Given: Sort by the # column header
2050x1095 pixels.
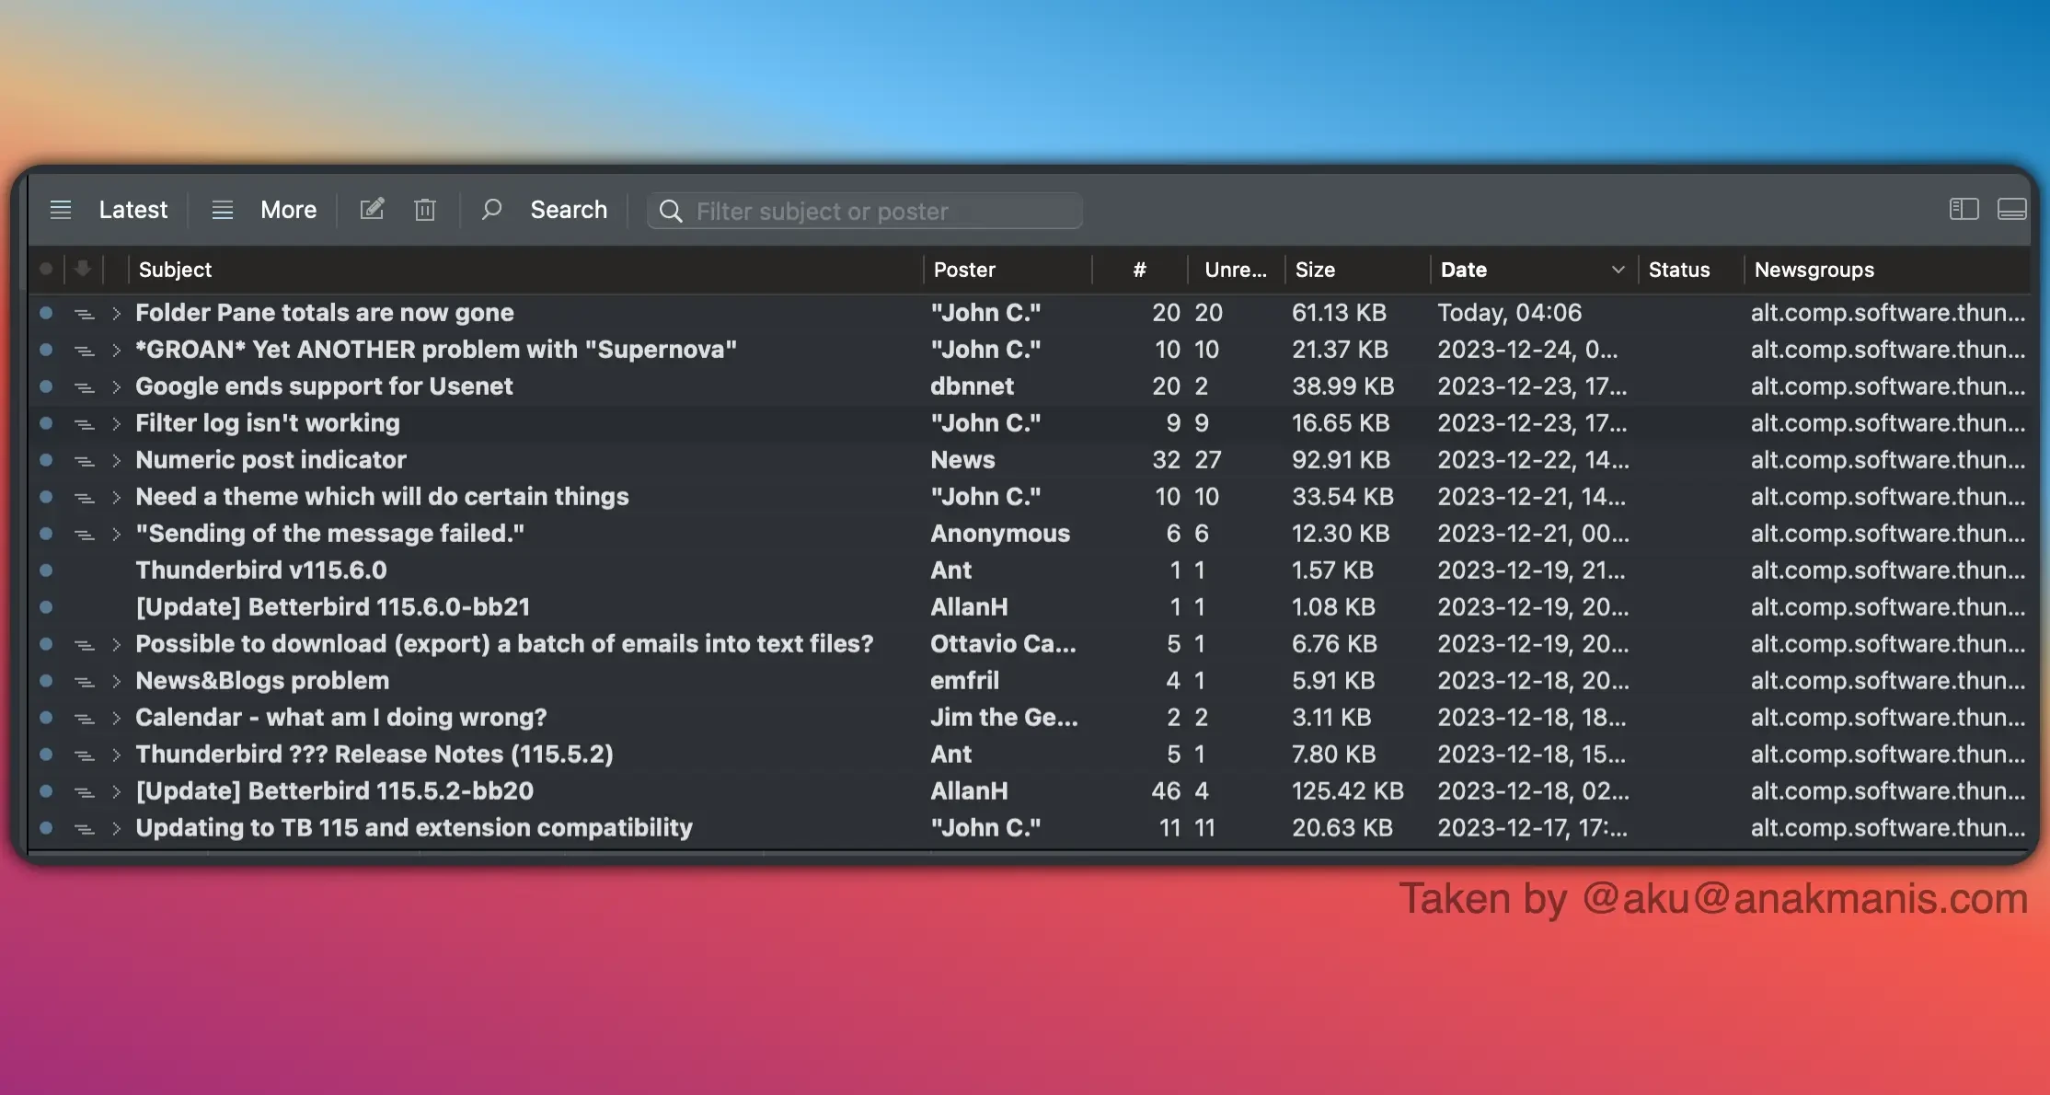Looking at the screenshot, I should pyautogui.click(x=1140, y=270).
